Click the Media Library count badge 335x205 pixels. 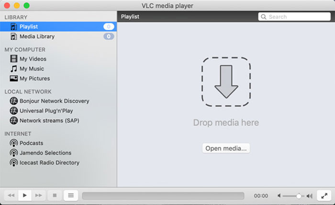[109, 36]
